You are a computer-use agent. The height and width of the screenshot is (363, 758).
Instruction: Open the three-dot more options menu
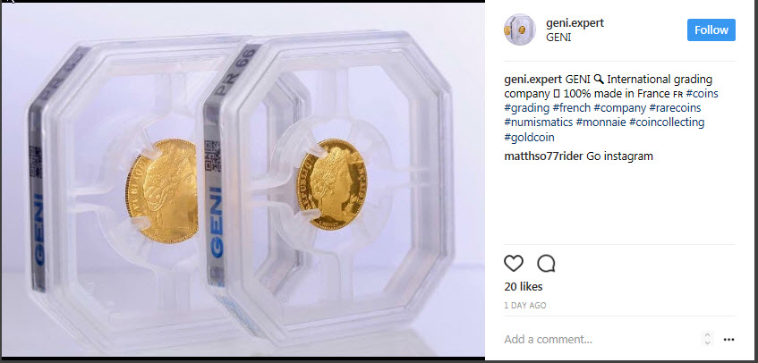coord(728,340)
